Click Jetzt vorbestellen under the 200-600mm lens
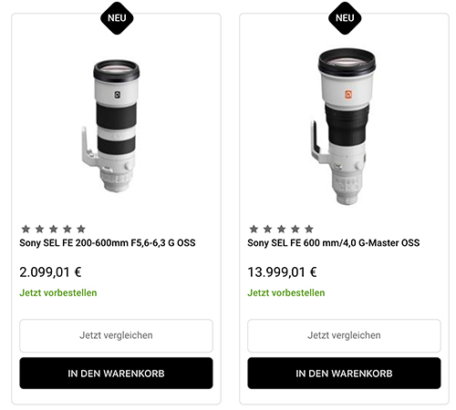The image size is (456, 410). (58, 292)
